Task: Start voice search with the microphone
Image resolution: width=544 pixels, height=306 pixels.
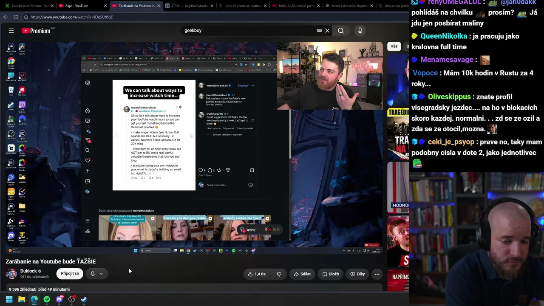Action: 360,31
